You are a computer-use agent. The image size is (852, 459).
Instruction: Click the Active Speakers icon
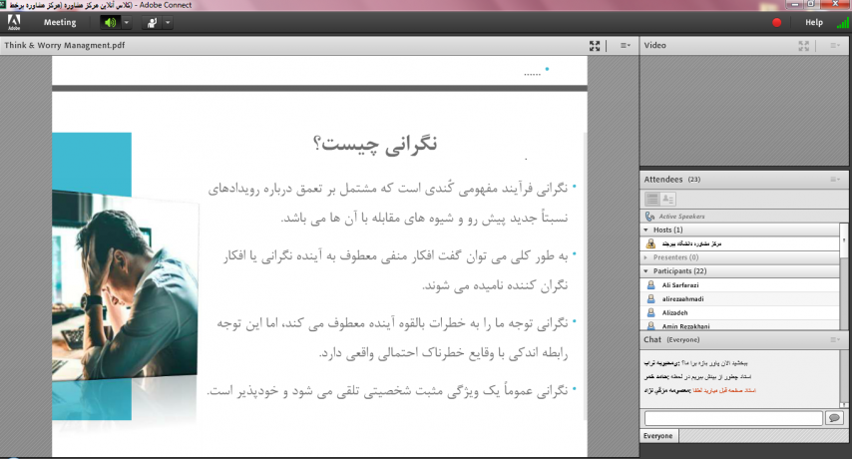(649, 217)
